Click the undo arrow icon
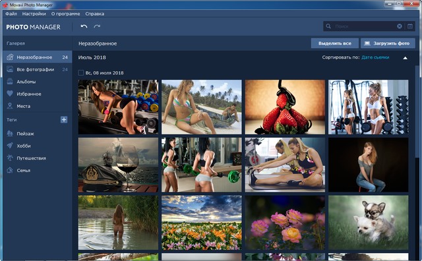422x261 pixels. [84, 26]
